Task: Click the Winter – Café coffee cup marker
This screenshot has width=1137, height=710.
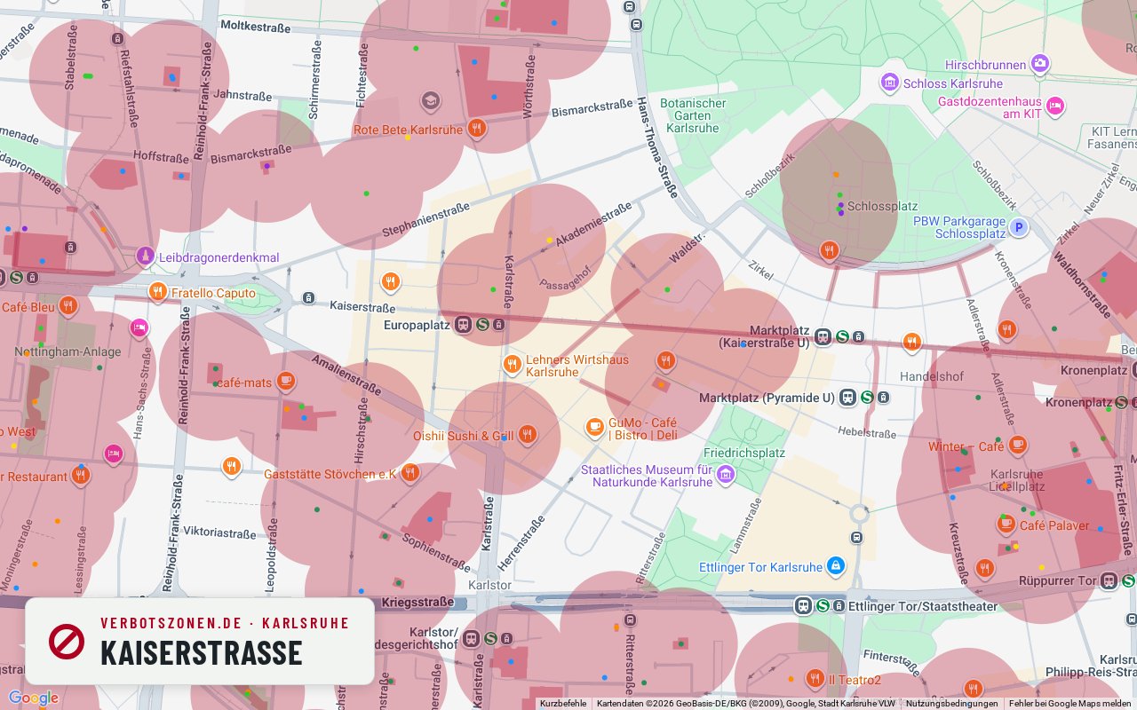Action: click(x=1017, y=446)
